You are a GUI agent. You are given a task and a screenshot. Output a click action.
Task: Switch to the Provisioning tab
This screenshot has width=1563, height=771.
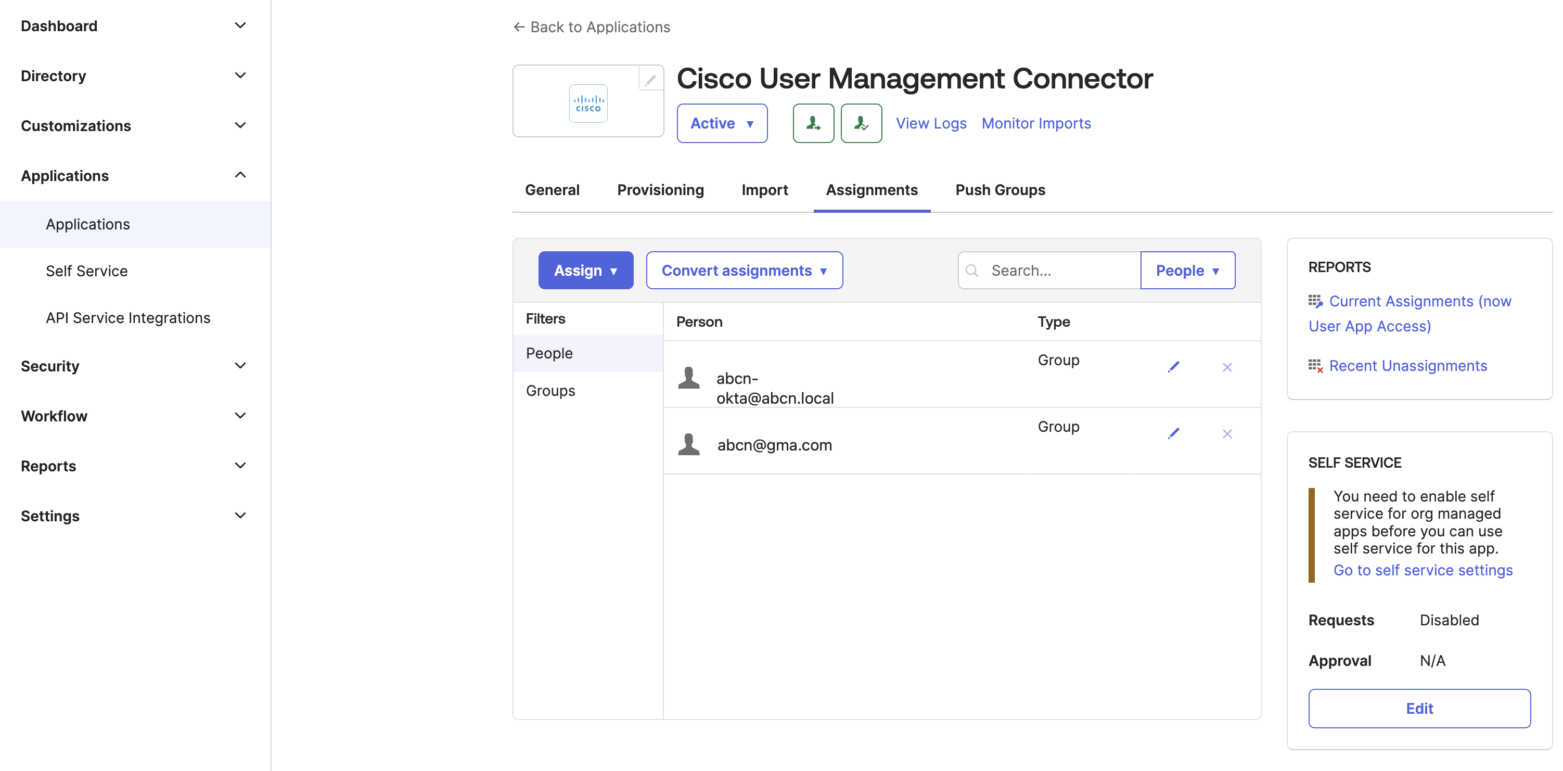pos(660,190)
